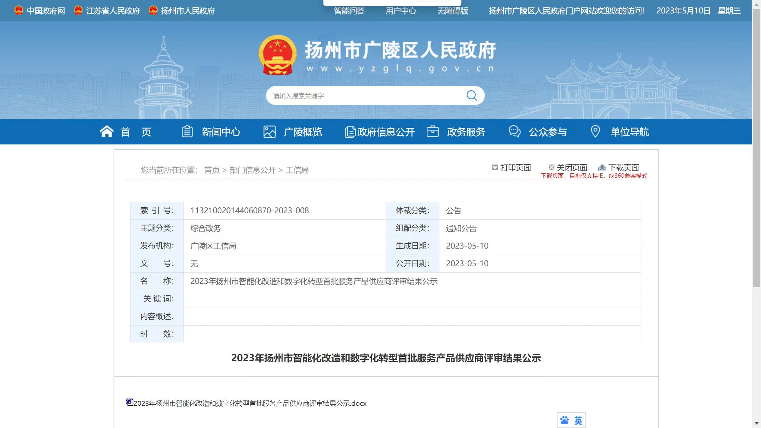Click the home house icon
Image resolution: width=761 pixels, height=428 pixels.
(106, 132)
